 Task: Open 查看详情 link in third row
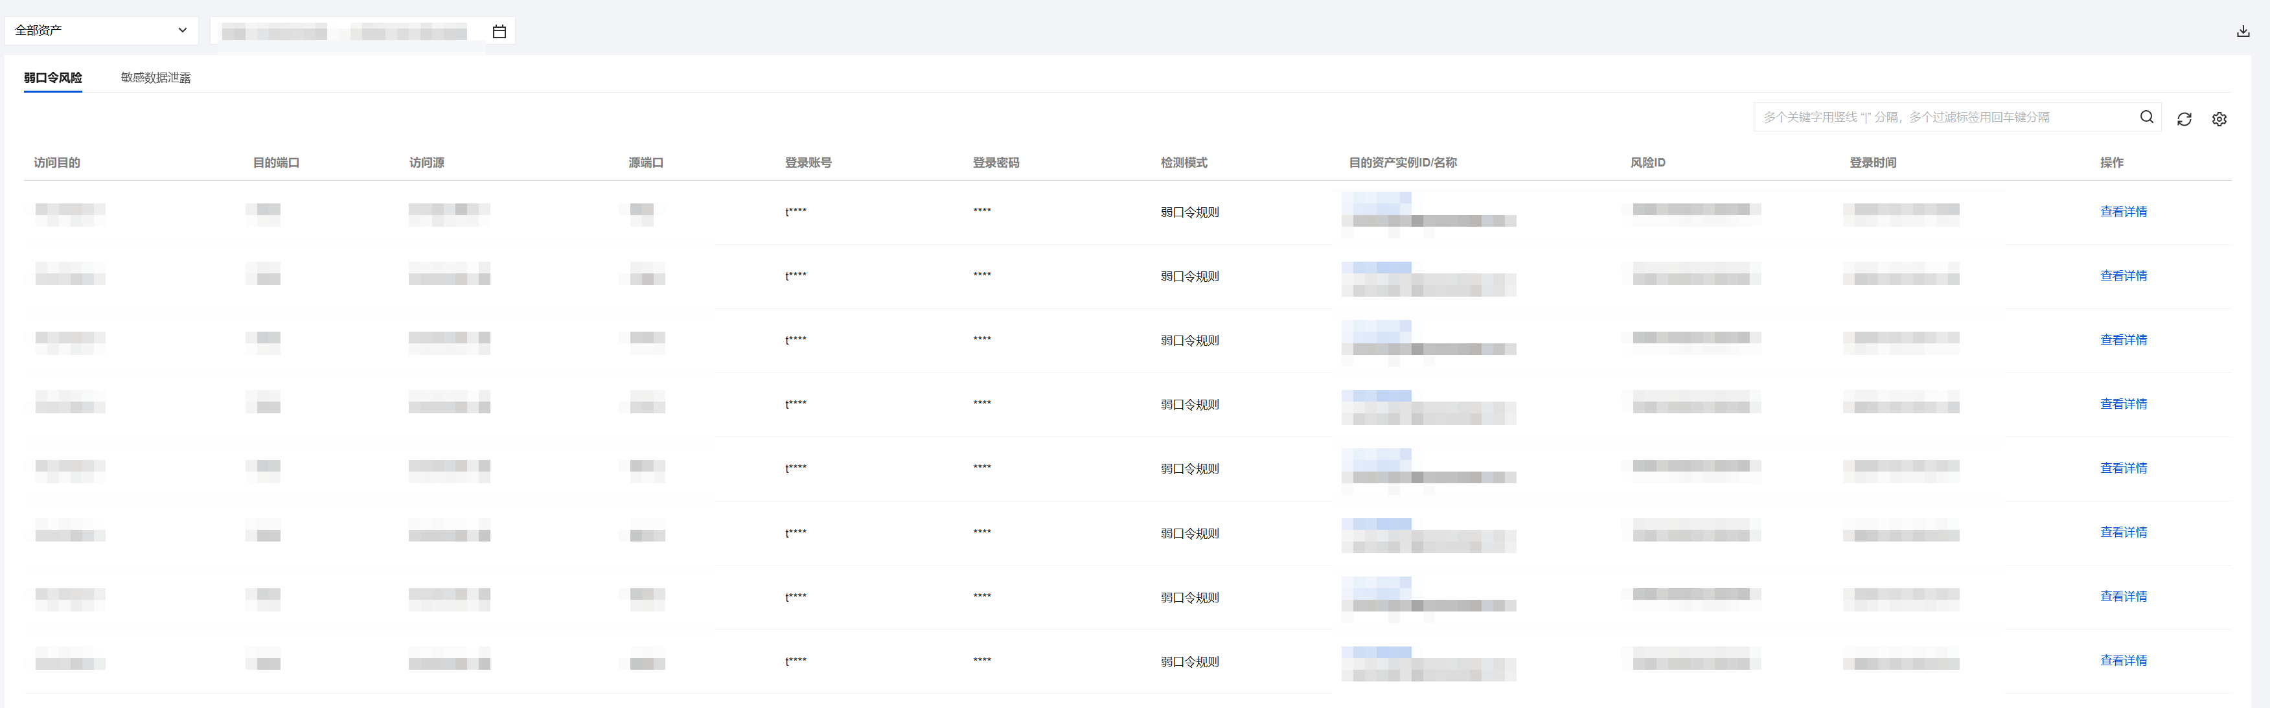coord(2123,340)
